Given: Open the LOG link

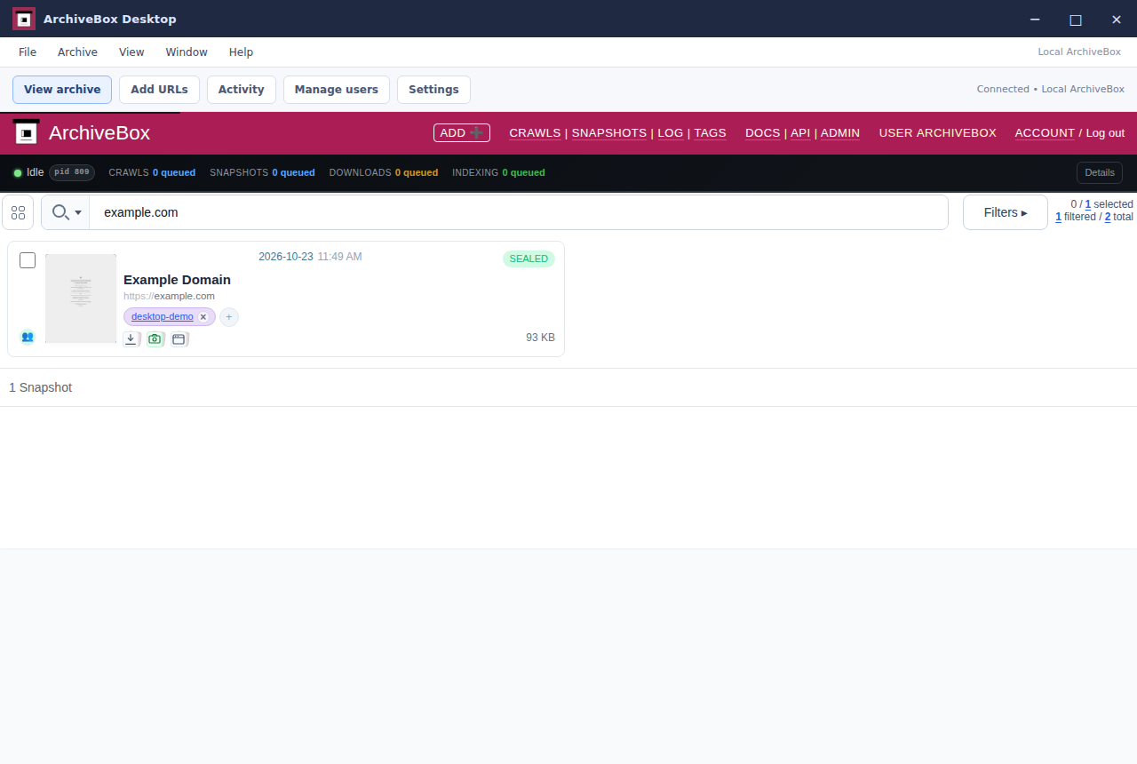Looking at the screenshot, I should pyautogui.click(x=671, y=133).
